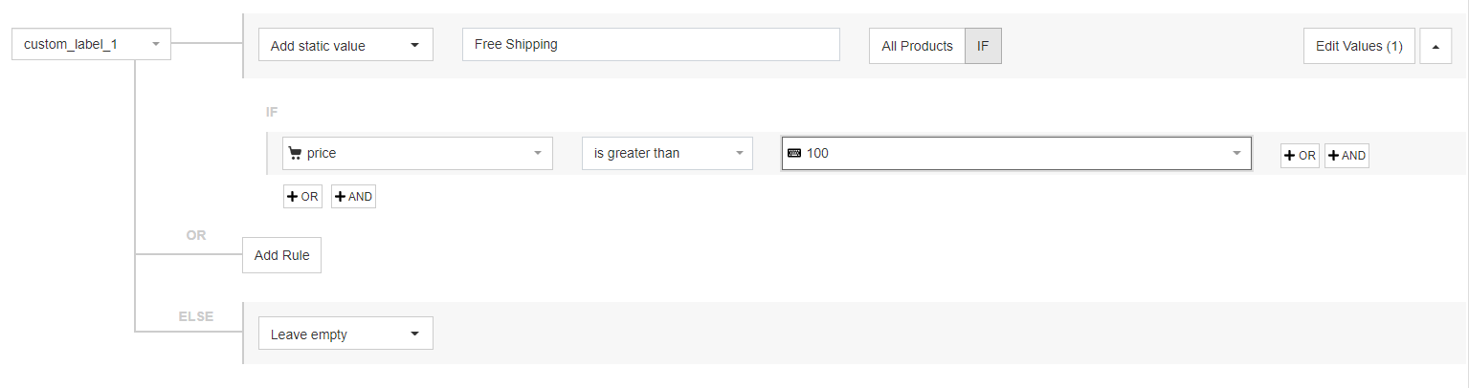The height and width of the screenshot is (388, 1469).
Task: Click the OR button below the price row
Action: (x=302, y=197)
